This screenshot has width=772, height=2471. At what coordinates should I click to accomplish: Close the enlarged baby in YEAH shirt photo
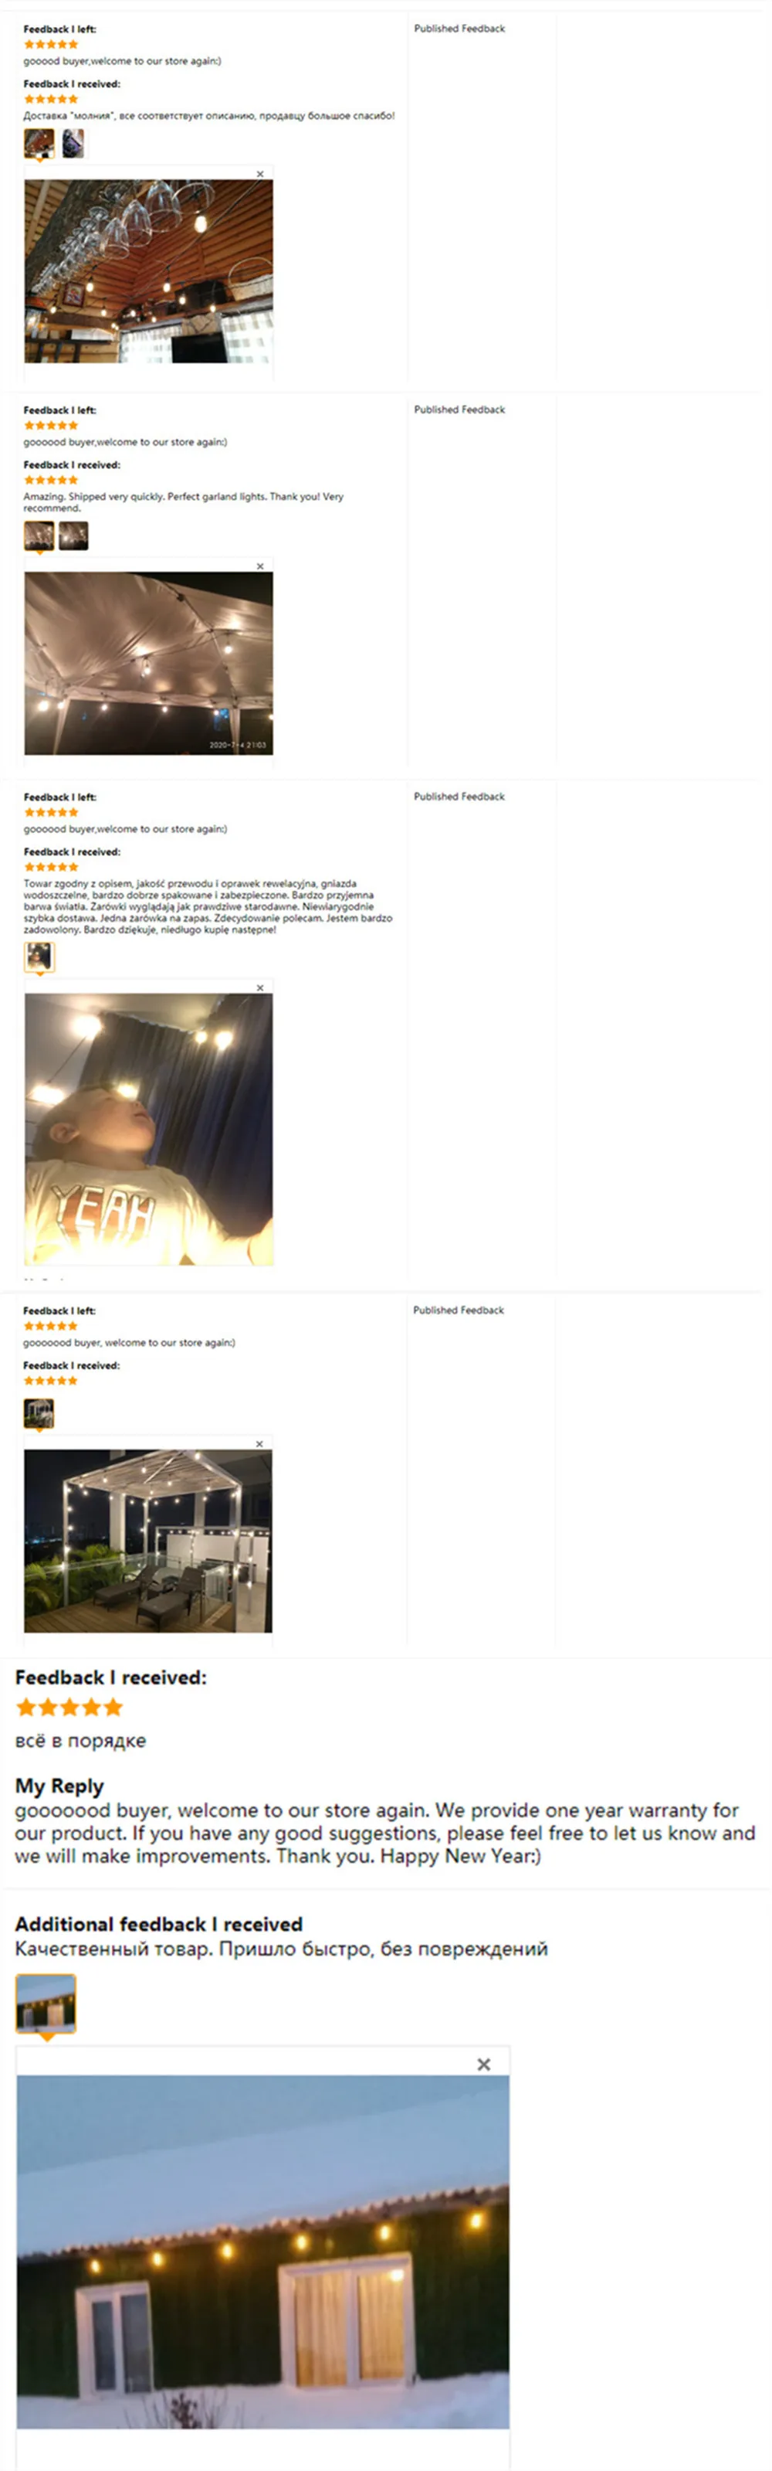259,987
